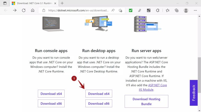Click the scrollbar up arrow
The image size is (201, 112).
point(199,16)
